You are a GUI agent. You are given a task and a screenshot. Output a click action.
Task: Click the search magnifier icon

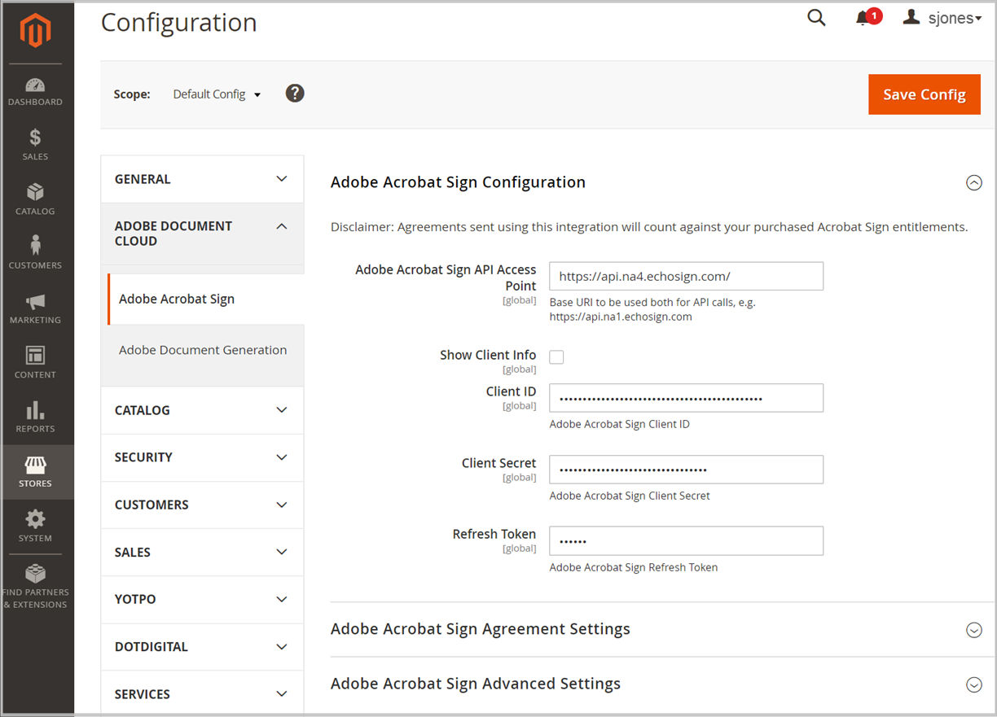point(816,18)
